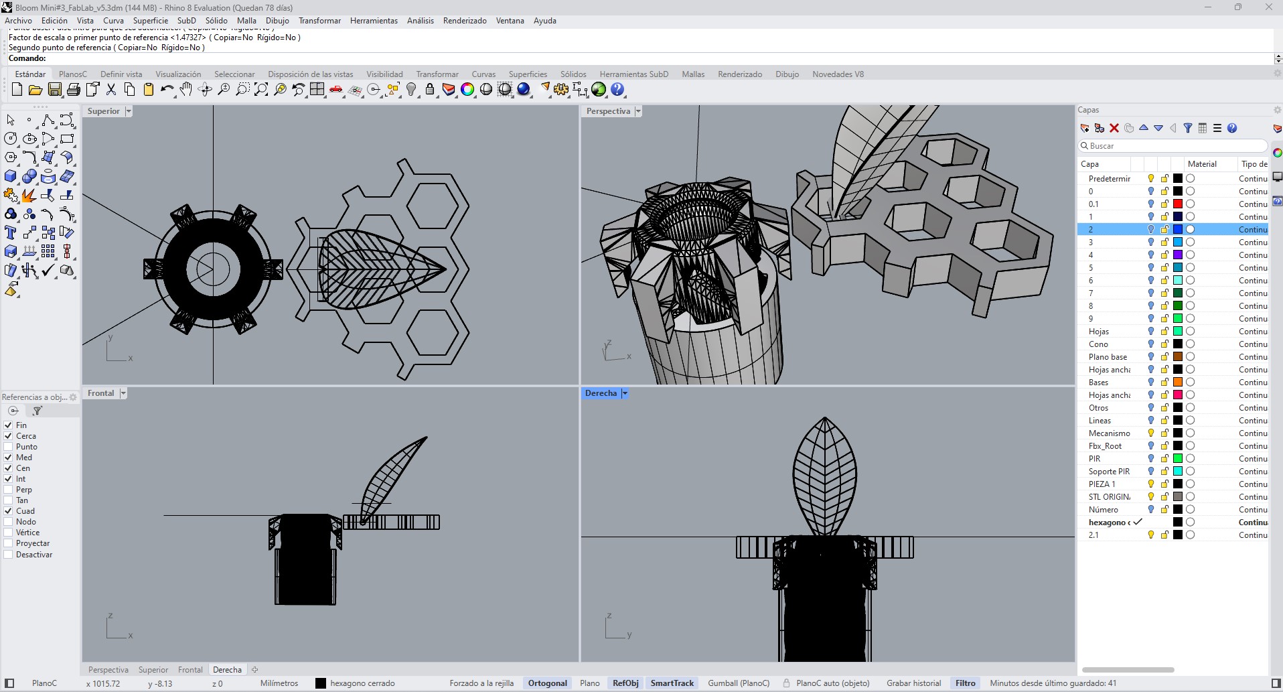The image size is (1283, 692).
Task: Click the Buscar layer search field
Action: (1173, 146)
